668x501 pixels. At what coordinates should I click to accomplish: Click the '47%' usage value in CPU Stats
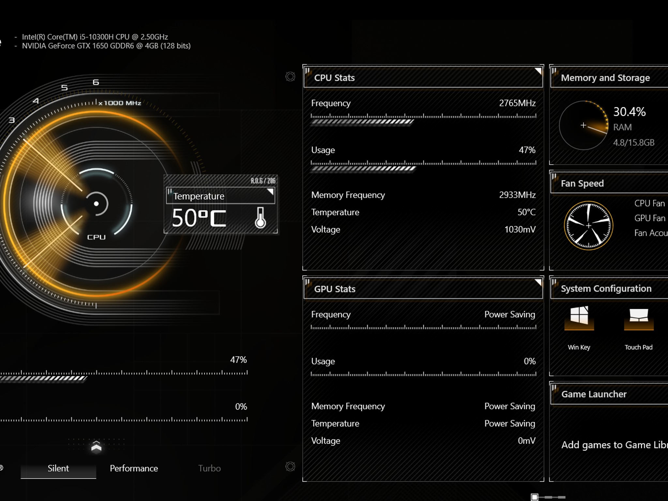[x=527, y=150]
